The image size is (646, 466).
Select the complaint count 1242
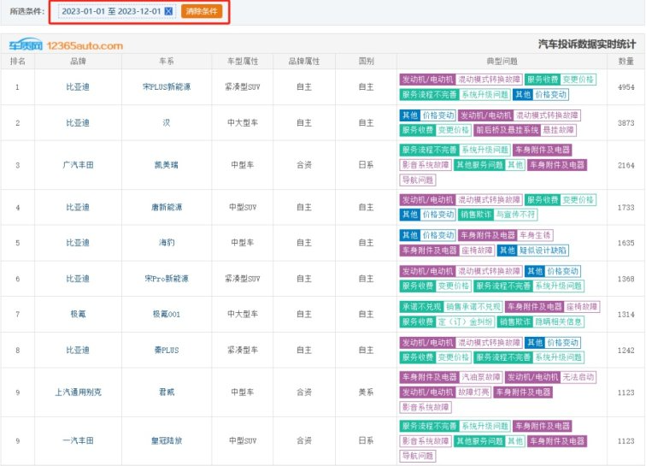tap(625, 350)
